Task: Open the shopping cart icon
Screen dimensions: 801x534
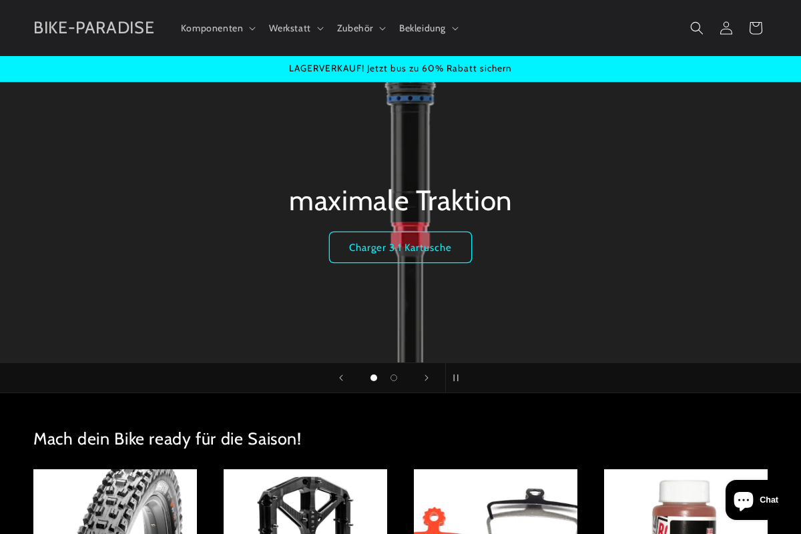Action: [x=756, y=28]
